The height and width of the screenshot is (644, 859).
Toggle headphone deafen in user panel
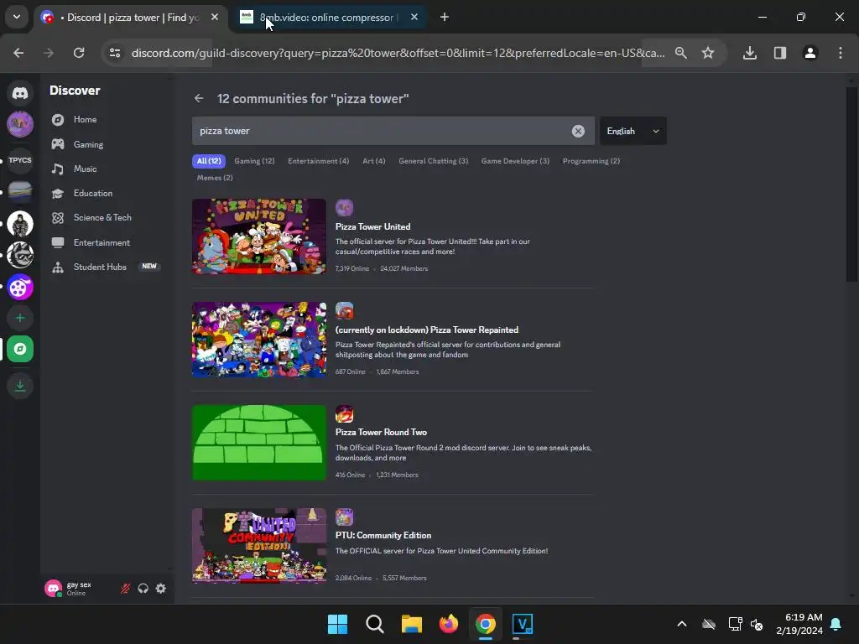coord(143,589)
